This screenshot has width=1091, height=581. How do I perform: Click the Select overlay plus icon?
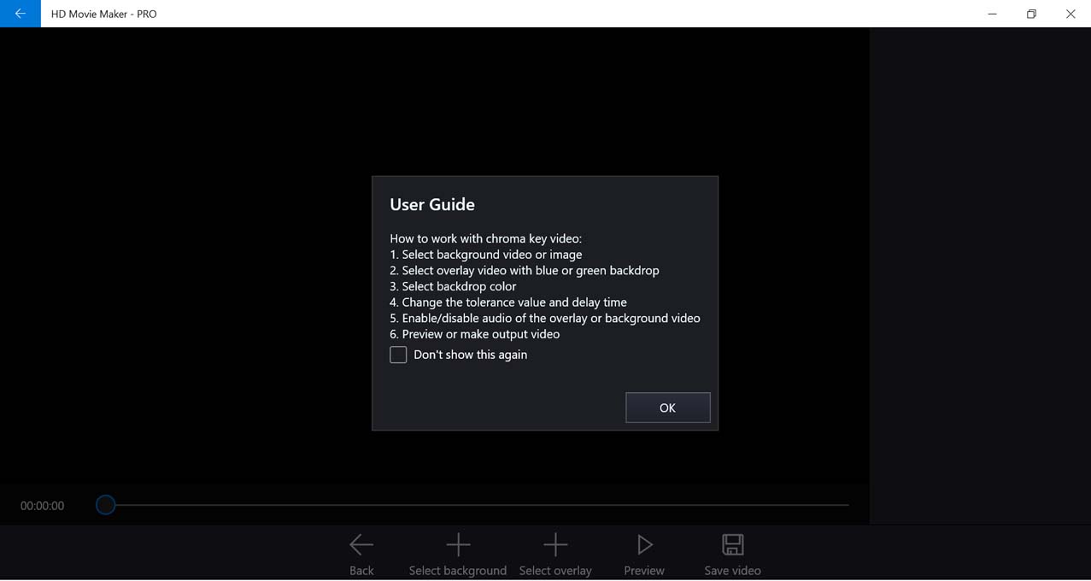555,544
